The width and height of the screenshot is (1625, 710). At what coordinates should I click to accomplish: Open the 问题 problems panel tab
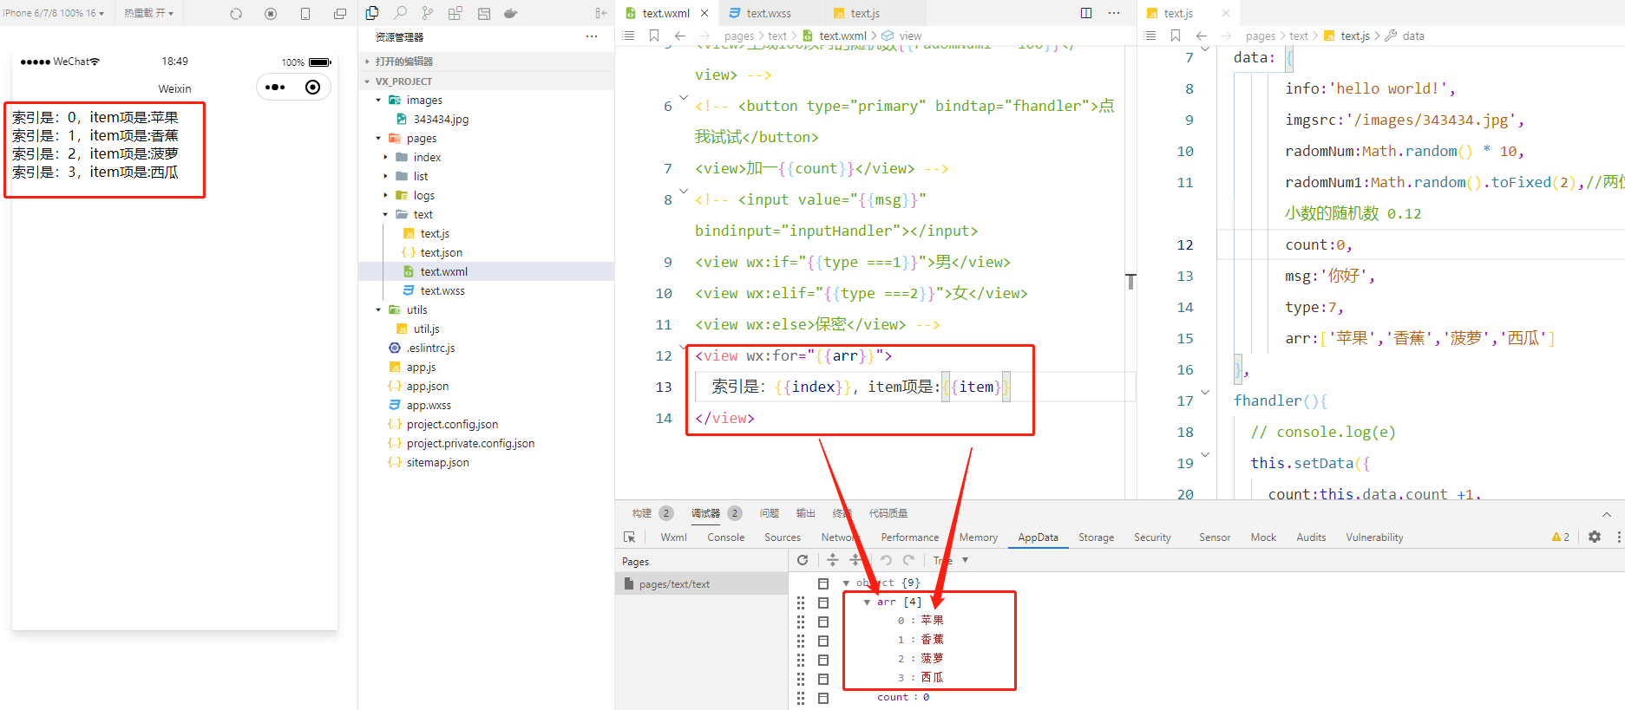tap(769, 513)
